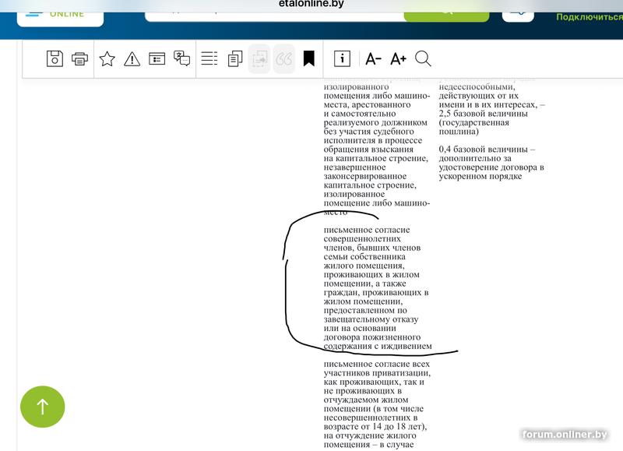
Task: Click the line "совершеннолетних"
Action: tap(362, 239)
